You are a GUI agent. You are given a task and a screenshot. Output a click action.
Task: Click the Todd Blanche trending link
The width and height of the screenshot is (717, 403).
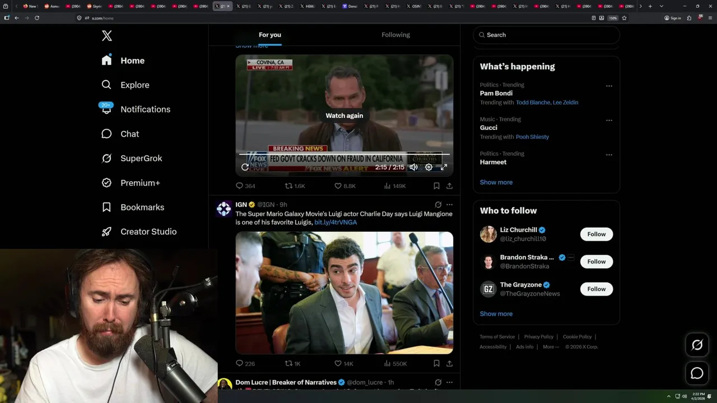(x=533, y=102)
